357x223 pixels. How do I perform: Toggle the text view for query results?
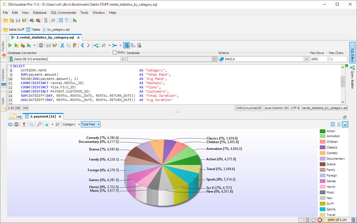tap(340, 124)
